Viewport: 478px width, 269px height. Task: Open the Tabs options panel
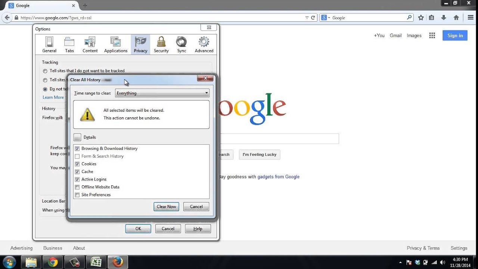[69, 45]
